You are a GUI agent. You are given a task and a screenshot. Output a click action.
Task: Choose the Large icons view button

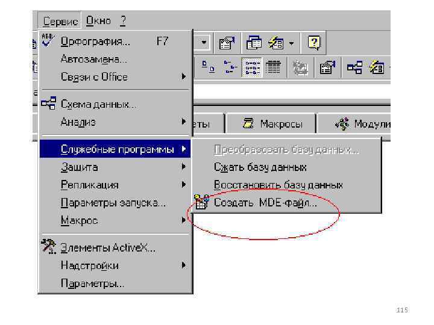pos(208,67)
